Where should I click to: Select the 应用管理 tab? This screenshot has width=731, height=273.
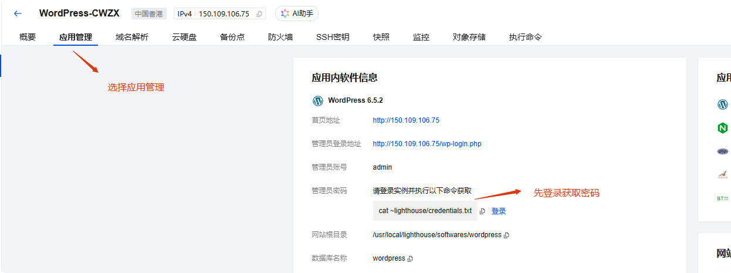[76, 37]
